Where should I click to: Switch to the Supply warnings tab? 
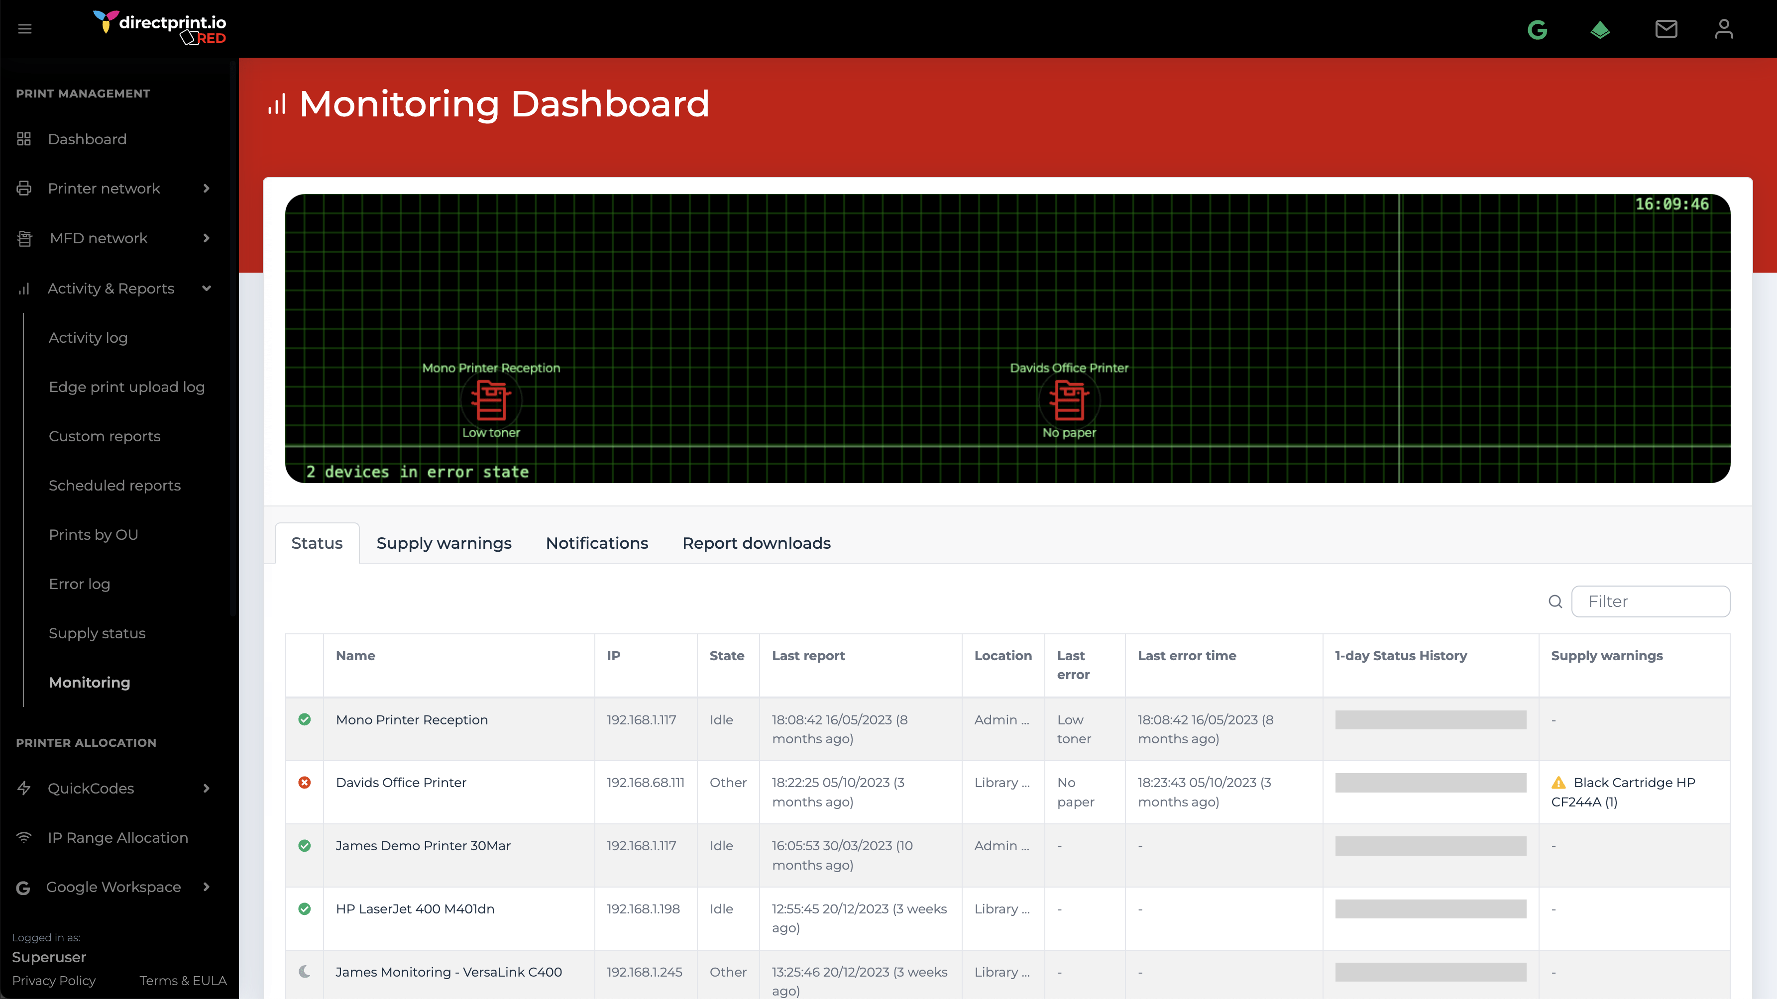coord(444,543)
